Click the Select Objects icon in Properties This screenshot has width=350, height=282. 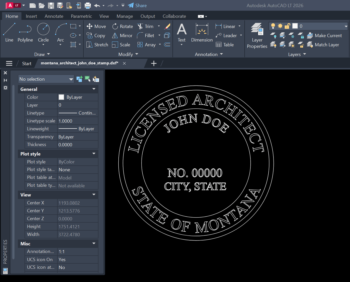tap(87, 79)
